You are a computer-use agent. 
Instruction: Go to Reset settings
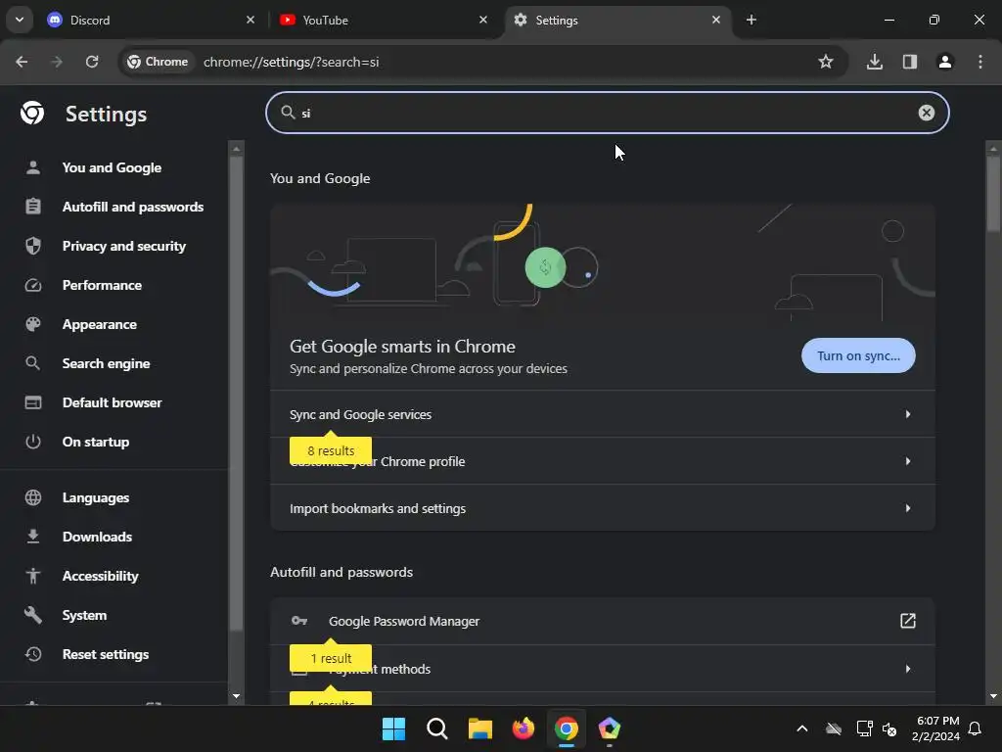(x=106, y=654)
